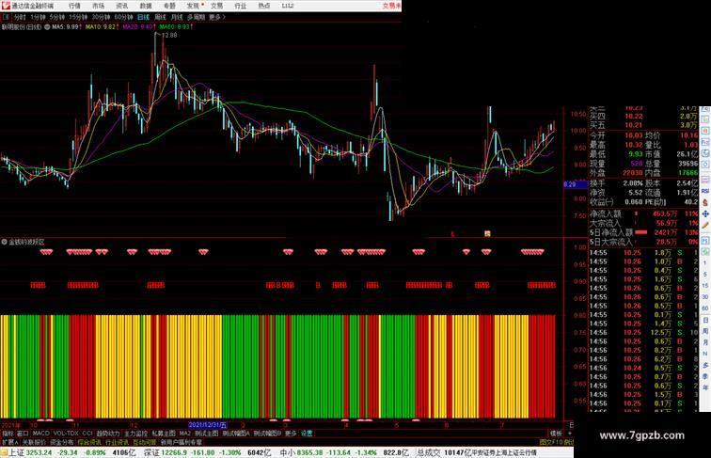The width and height of the screenshot is (711, 458).
Task: Switch chart to 15分钟 period
Action: pos(78,17)
